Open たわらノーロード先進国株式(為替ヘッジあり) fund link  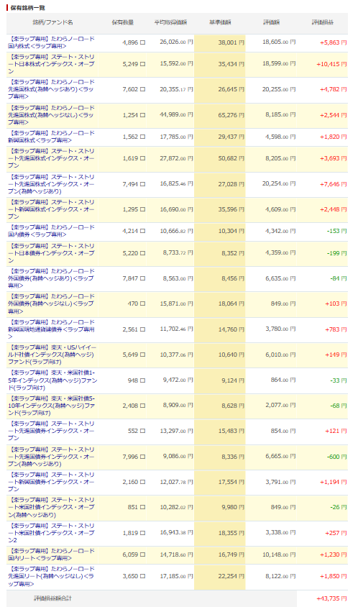coord(52,89)
